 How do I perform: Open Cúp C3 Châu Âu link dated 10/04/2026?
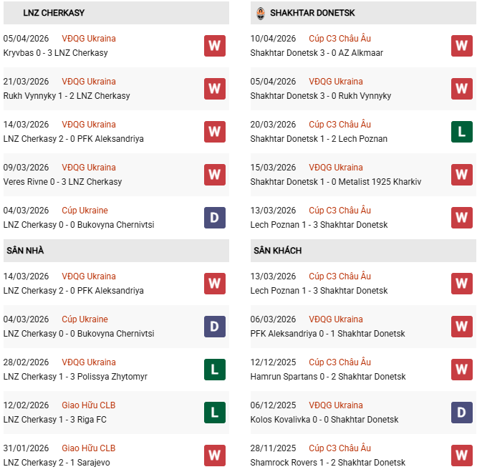point(339,39)
